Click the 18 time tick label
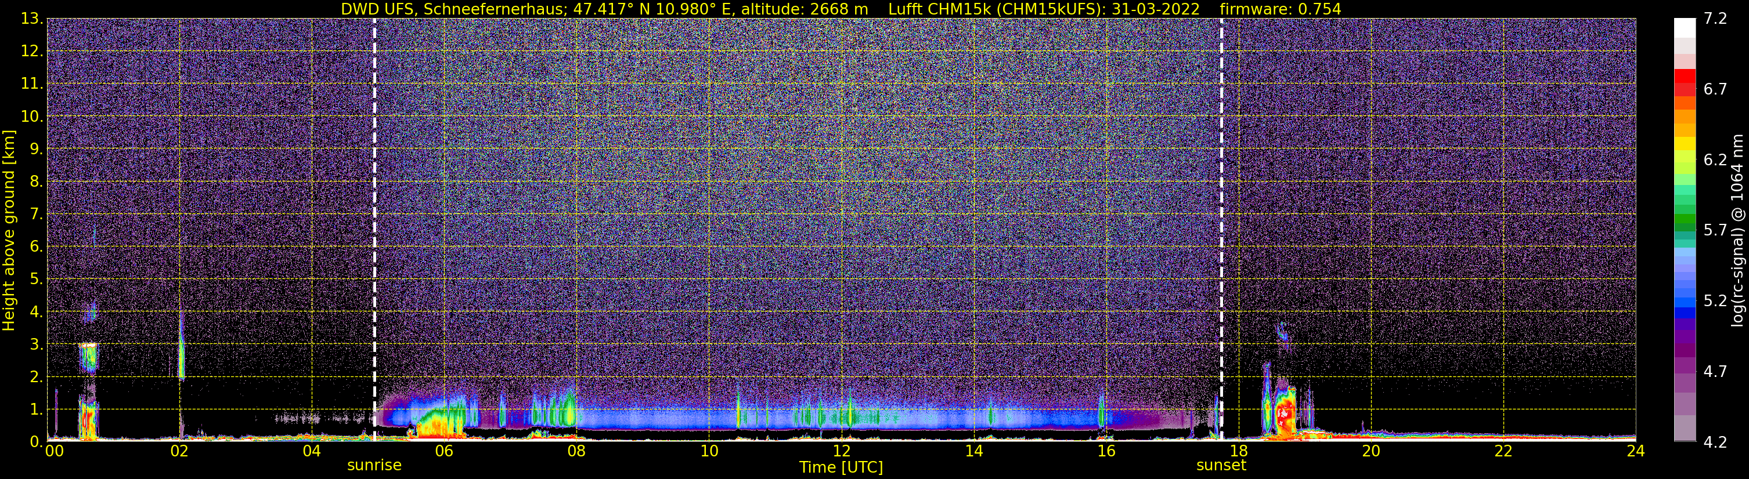The height and width of the screenshot is (479, 1749). [x=1238, y=451]
